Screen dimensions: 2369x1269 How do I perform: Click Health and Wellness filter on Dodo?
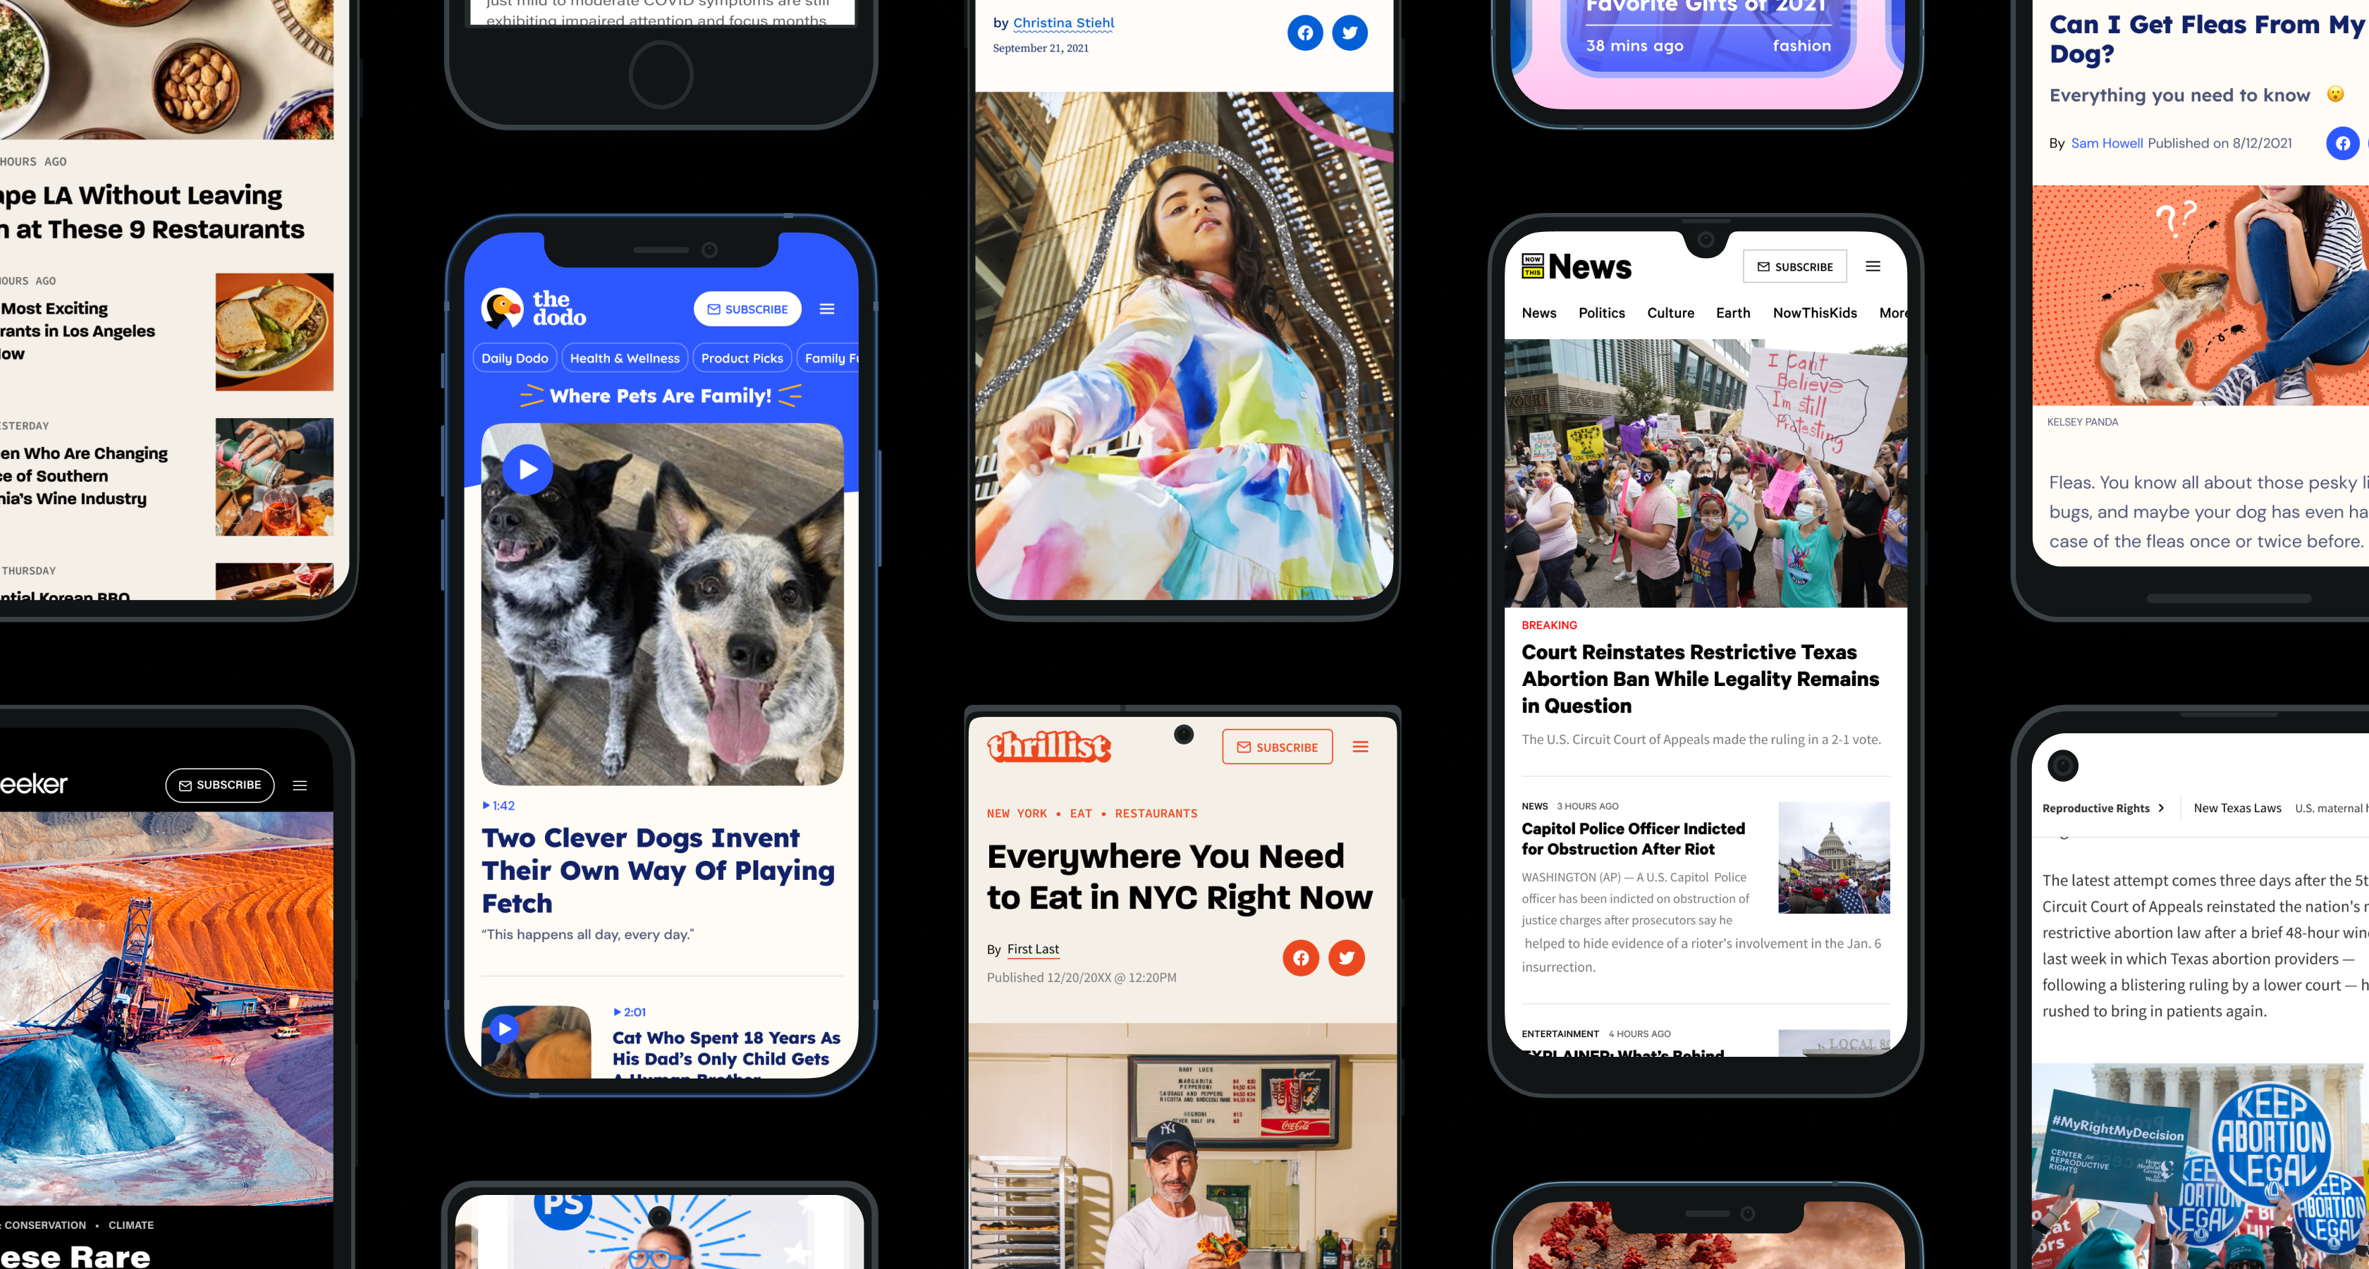pos(622,359)
